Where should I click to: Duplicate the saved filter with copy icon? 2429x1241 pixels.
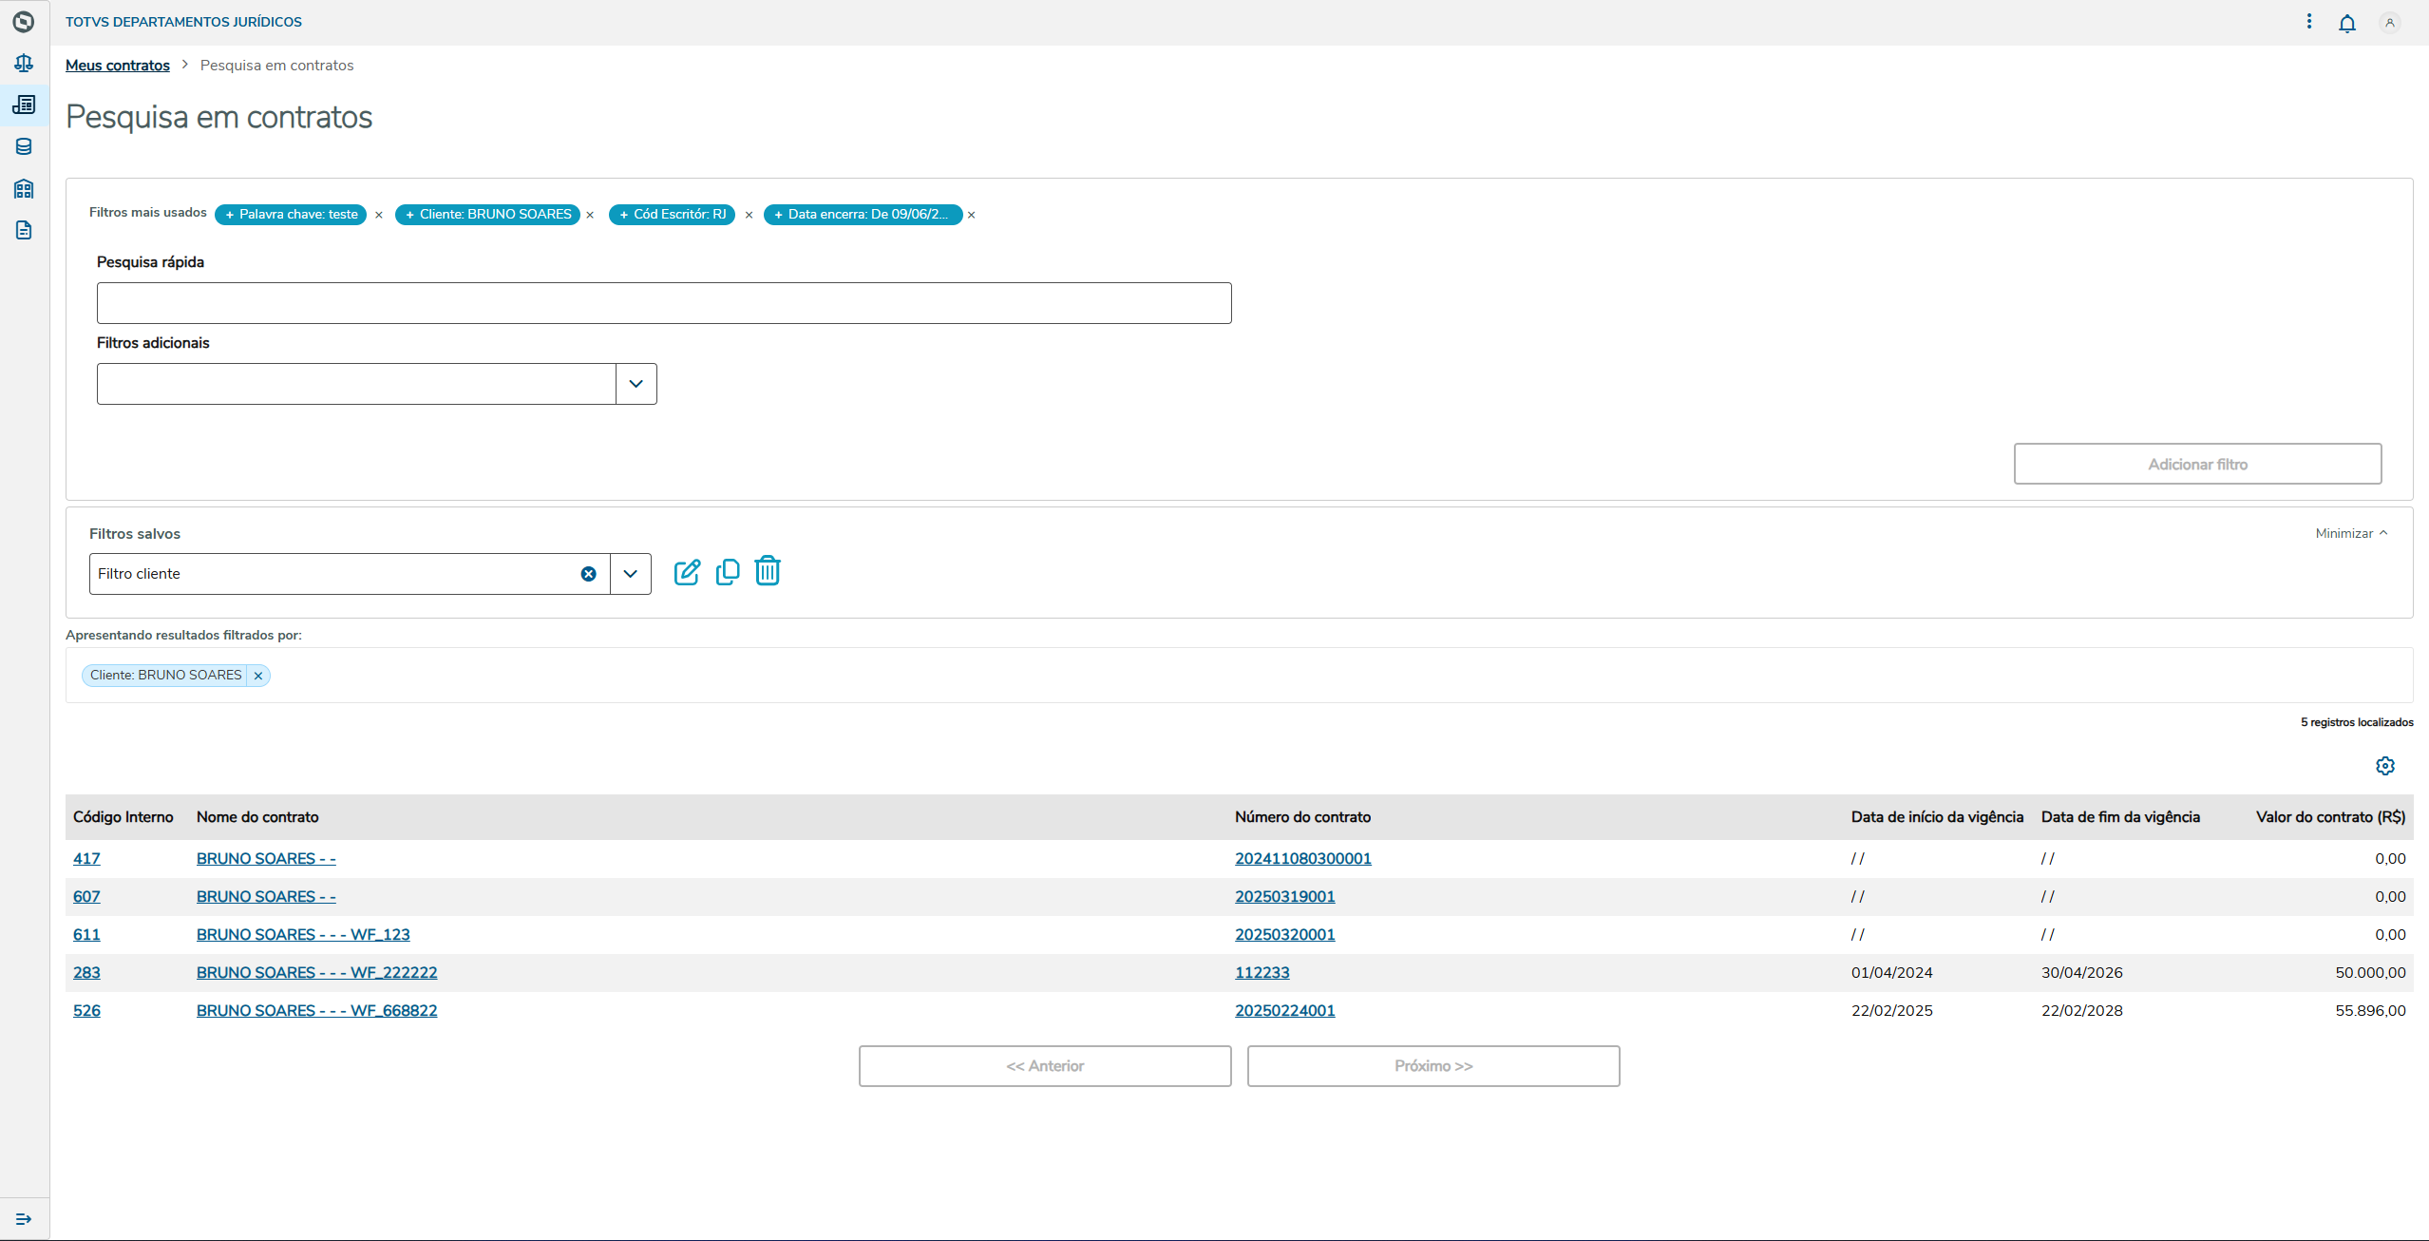(x=728, y=572)
